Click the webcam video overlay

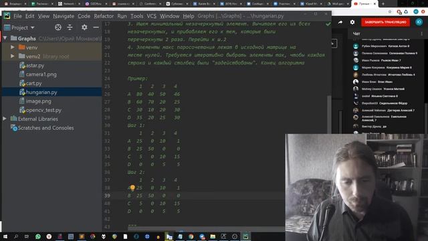pyautogui.click(x=356, y=187)
